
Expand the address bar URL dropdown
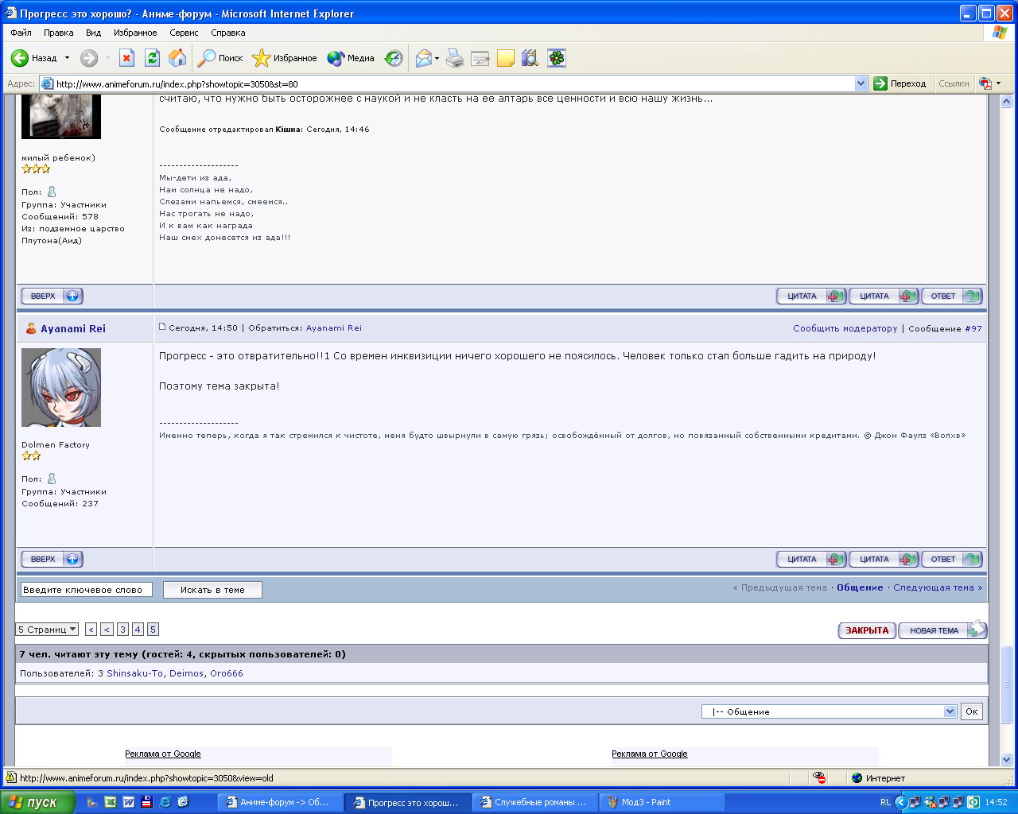pos(861,83)
